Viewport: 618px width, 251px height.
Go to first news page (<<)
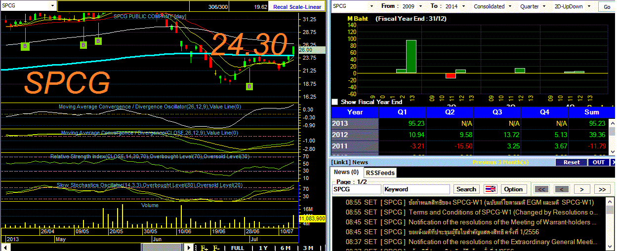tap(542, 189)
